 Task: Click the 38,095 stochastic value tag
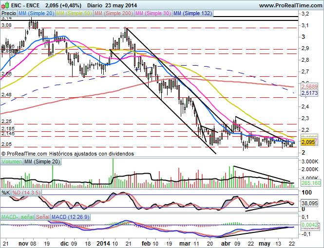(308, 205)
